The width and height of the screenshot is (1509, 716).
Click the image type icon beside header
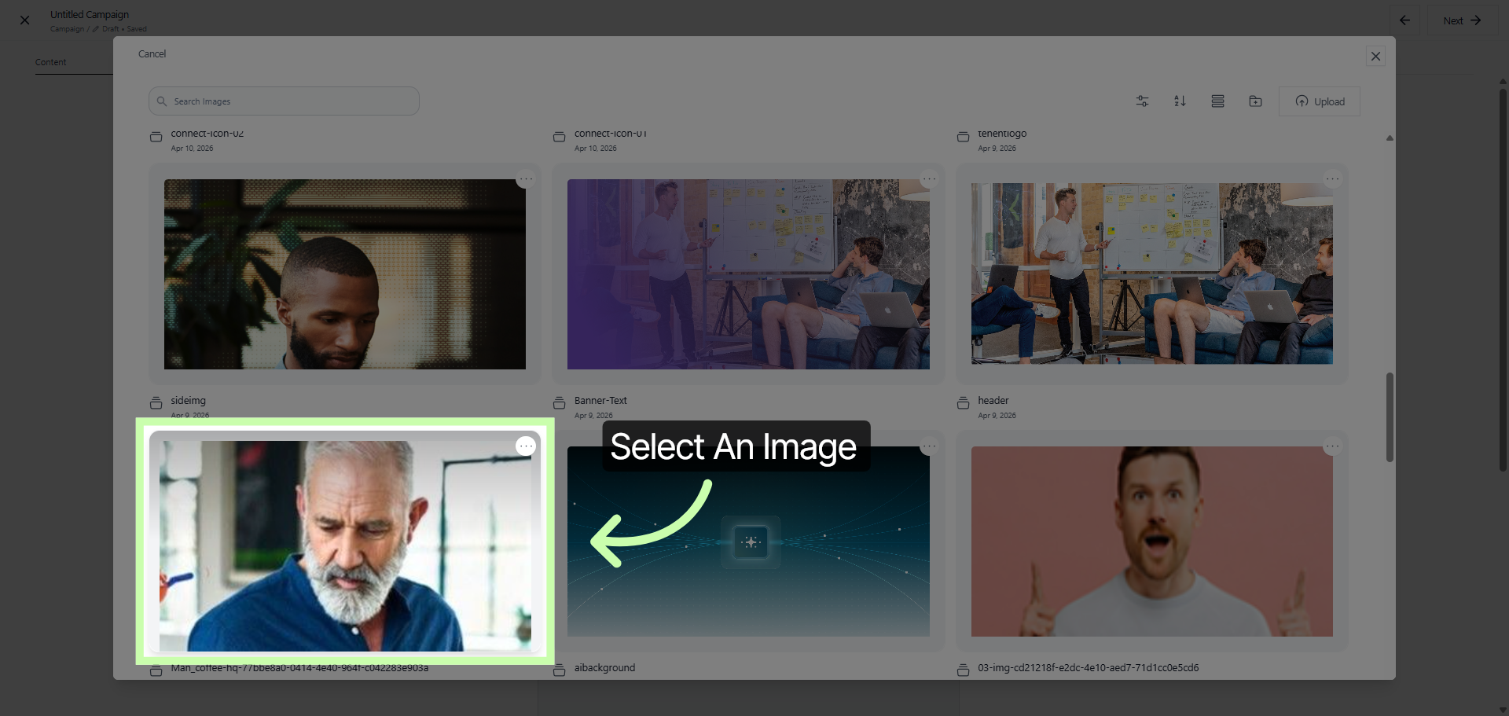pyautogui.click(x=964, y=403)
